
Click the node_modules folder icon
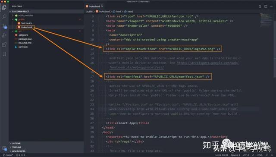click(16, 16)
